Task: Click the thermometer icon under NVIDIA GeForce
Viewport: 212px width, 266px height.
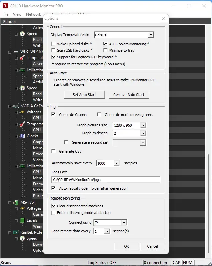Action: [22, 124]
